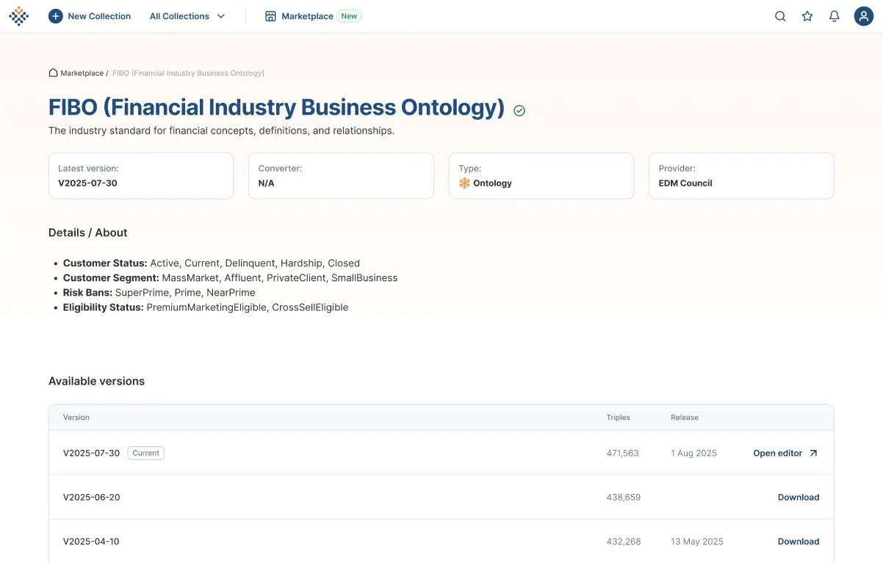Open the user profile avatar
883x563 pixels.
[x=863, y=16]
